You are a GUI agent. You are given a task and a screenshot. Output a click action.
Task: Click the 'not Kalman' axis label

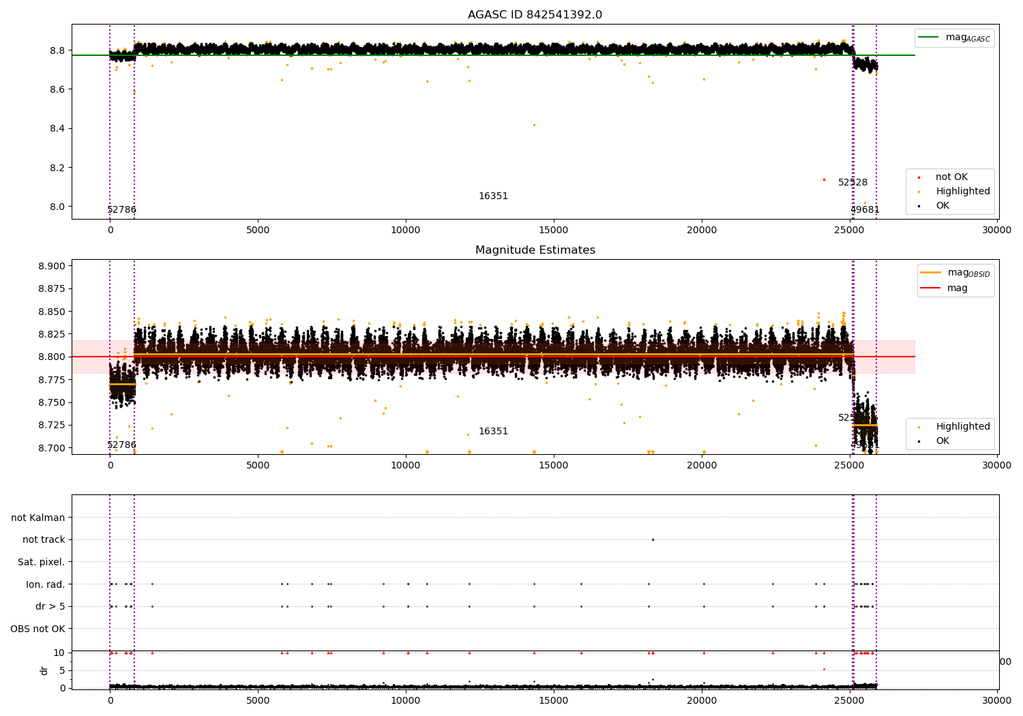38,518
